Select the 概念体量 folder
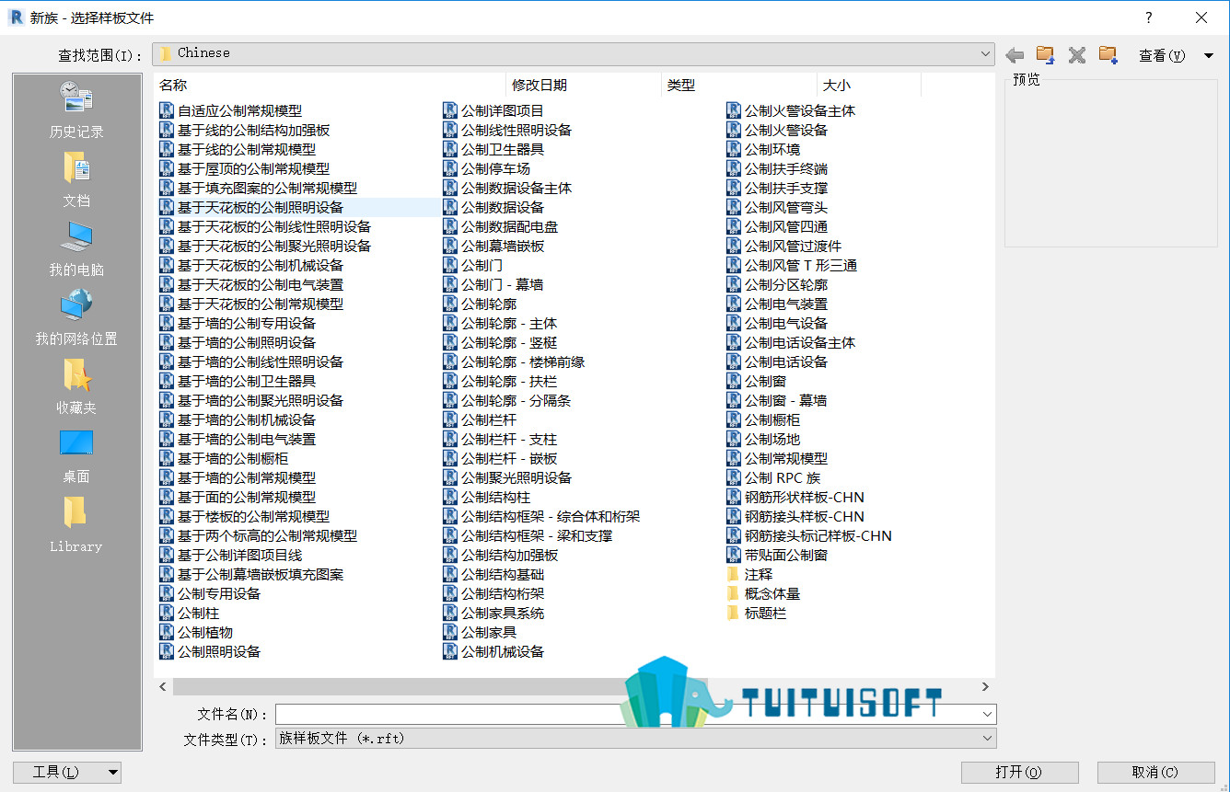 click(763, 593)
